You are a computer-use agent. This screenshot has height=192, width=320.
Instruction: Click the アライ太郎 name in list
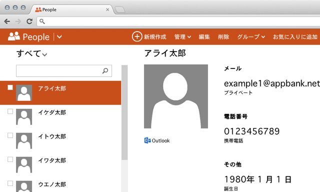tap(52, 88)
